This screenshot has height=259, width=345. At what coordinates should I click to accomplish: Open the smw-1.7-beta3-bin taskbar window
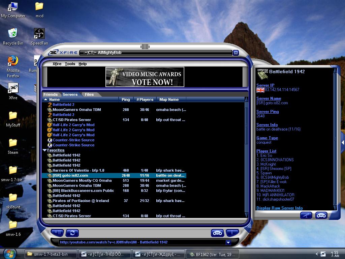tap(51, 254)
